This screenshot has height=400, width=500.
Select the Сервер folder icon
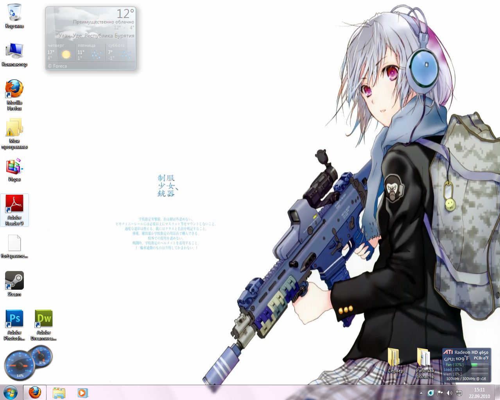tap(395, 360)
